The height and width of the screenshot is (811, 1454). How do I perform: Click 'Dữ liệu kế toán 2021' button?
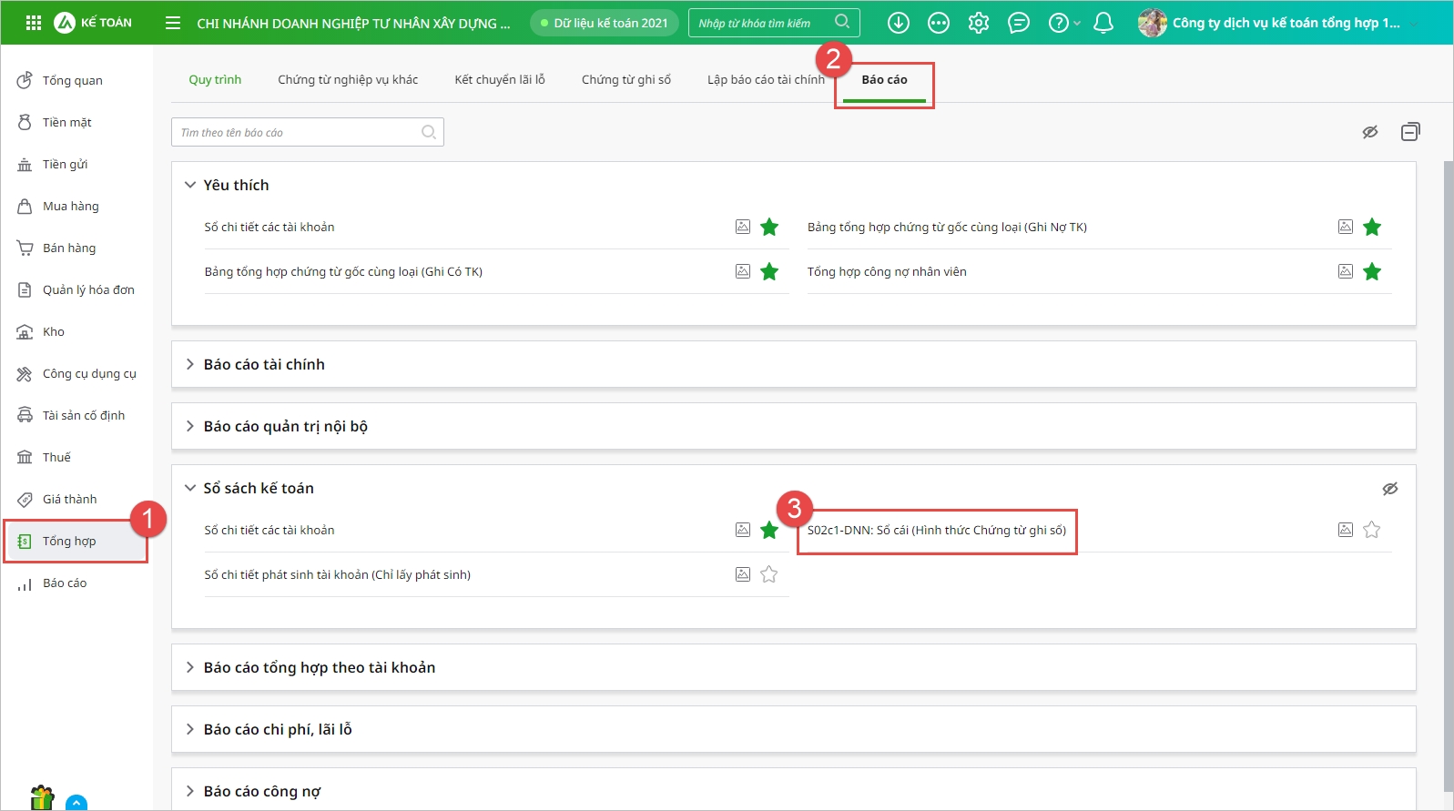[604, 23]
